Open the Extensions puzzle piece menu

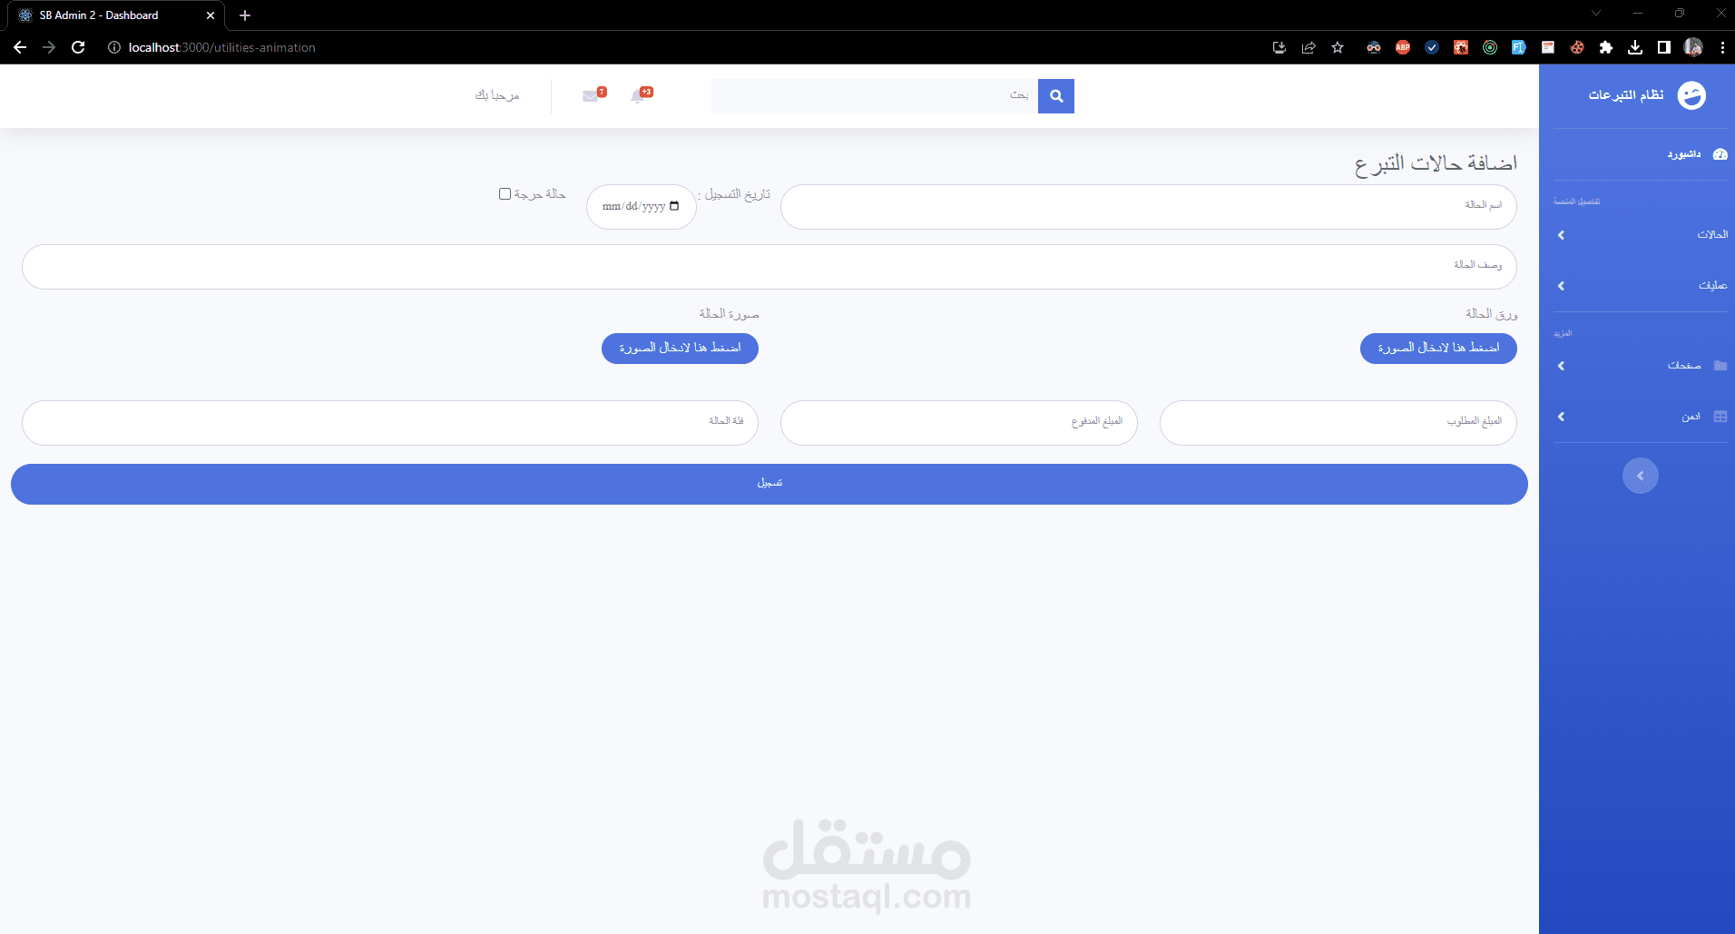pos(1606,47)
